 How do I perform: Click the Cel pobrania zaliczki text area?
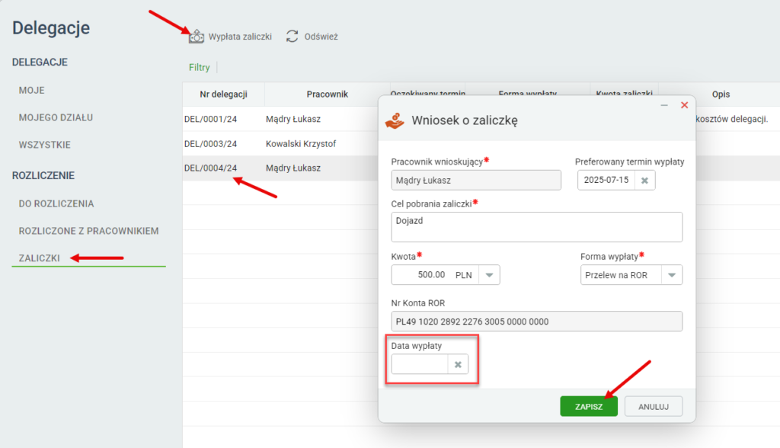pyautogui.click(x=537, y=227)
